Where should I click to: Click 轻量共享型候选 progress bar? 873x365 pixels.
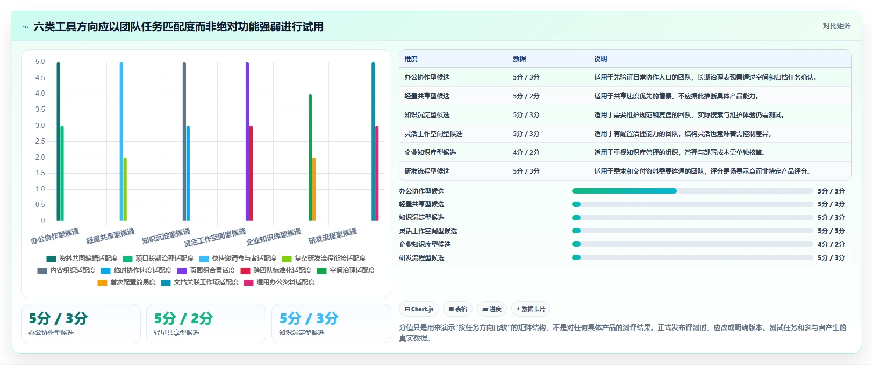click(x=692, y=204)
